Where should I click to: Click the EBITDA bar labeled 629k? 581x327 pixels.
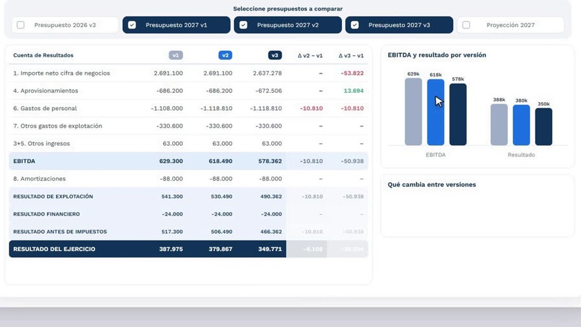(414, 112)
